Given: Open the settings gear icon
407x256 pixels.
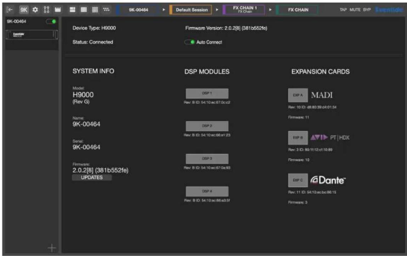Looking at the screenshot, I should coord(35,10).
